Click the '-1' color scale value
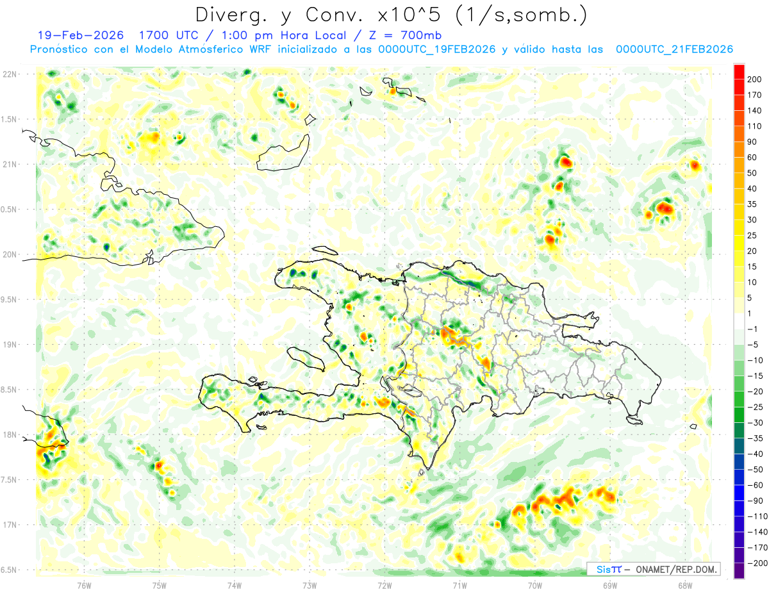 (752, 329)
